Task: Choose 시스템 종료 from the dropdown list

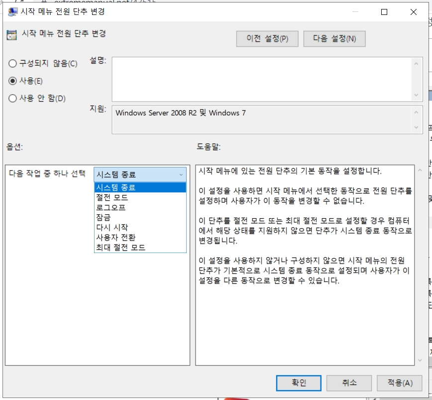Action: coord(140,187)
